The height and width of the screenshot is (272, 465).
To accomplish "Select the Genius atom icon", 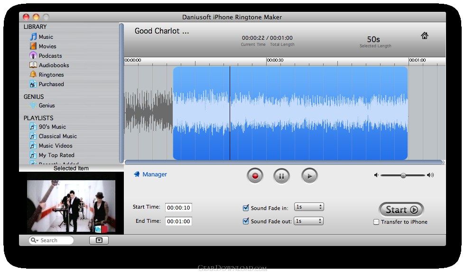I will (33, 105).
